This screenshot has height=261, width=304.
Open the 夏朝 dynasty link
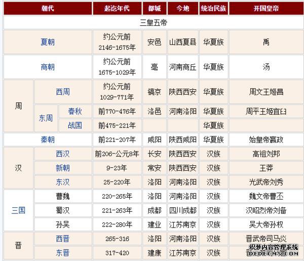(x=48, y=42)
